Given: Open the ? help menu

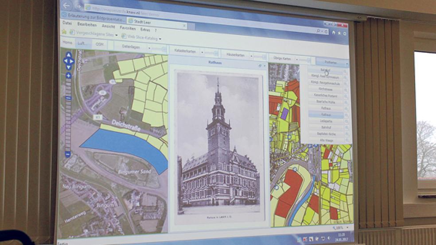Looking at the screenshot, I should 156,30.
